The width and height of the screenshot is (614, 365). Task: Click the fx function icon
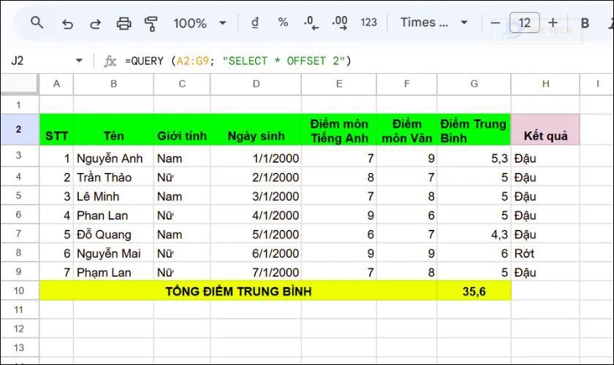click(x=110, y=61)
